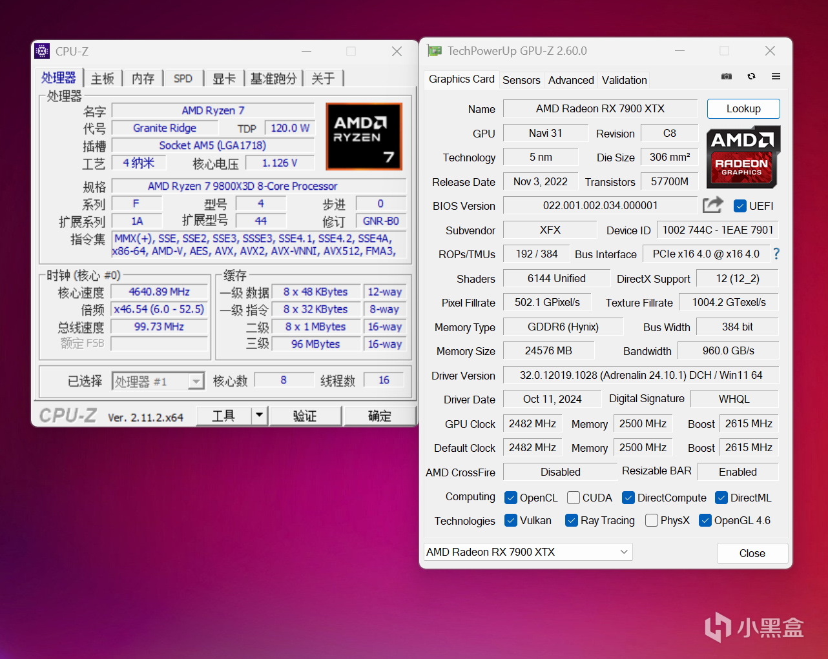
Task: Click the Bus Interface question mark
Action: click(776, 254)
